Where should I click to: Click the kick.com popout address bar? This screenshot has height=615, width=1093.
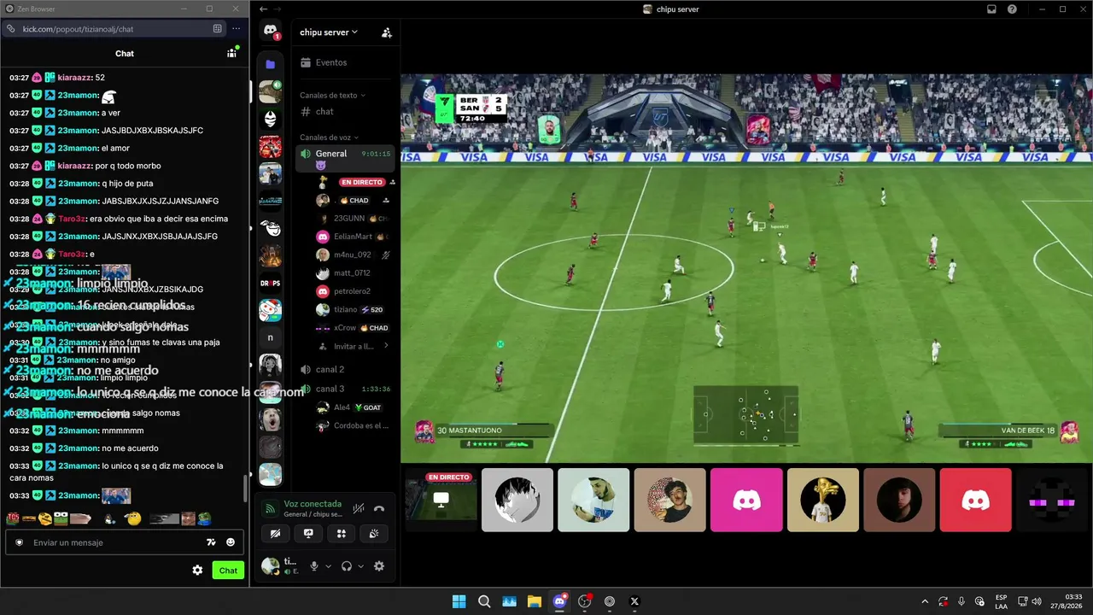pyautogui.click(x=114, y=29)
